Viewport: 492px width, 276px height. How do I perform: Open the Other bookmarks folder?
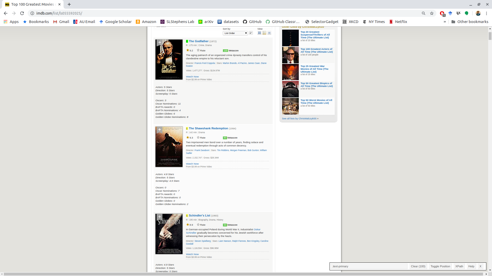(470, 22)
